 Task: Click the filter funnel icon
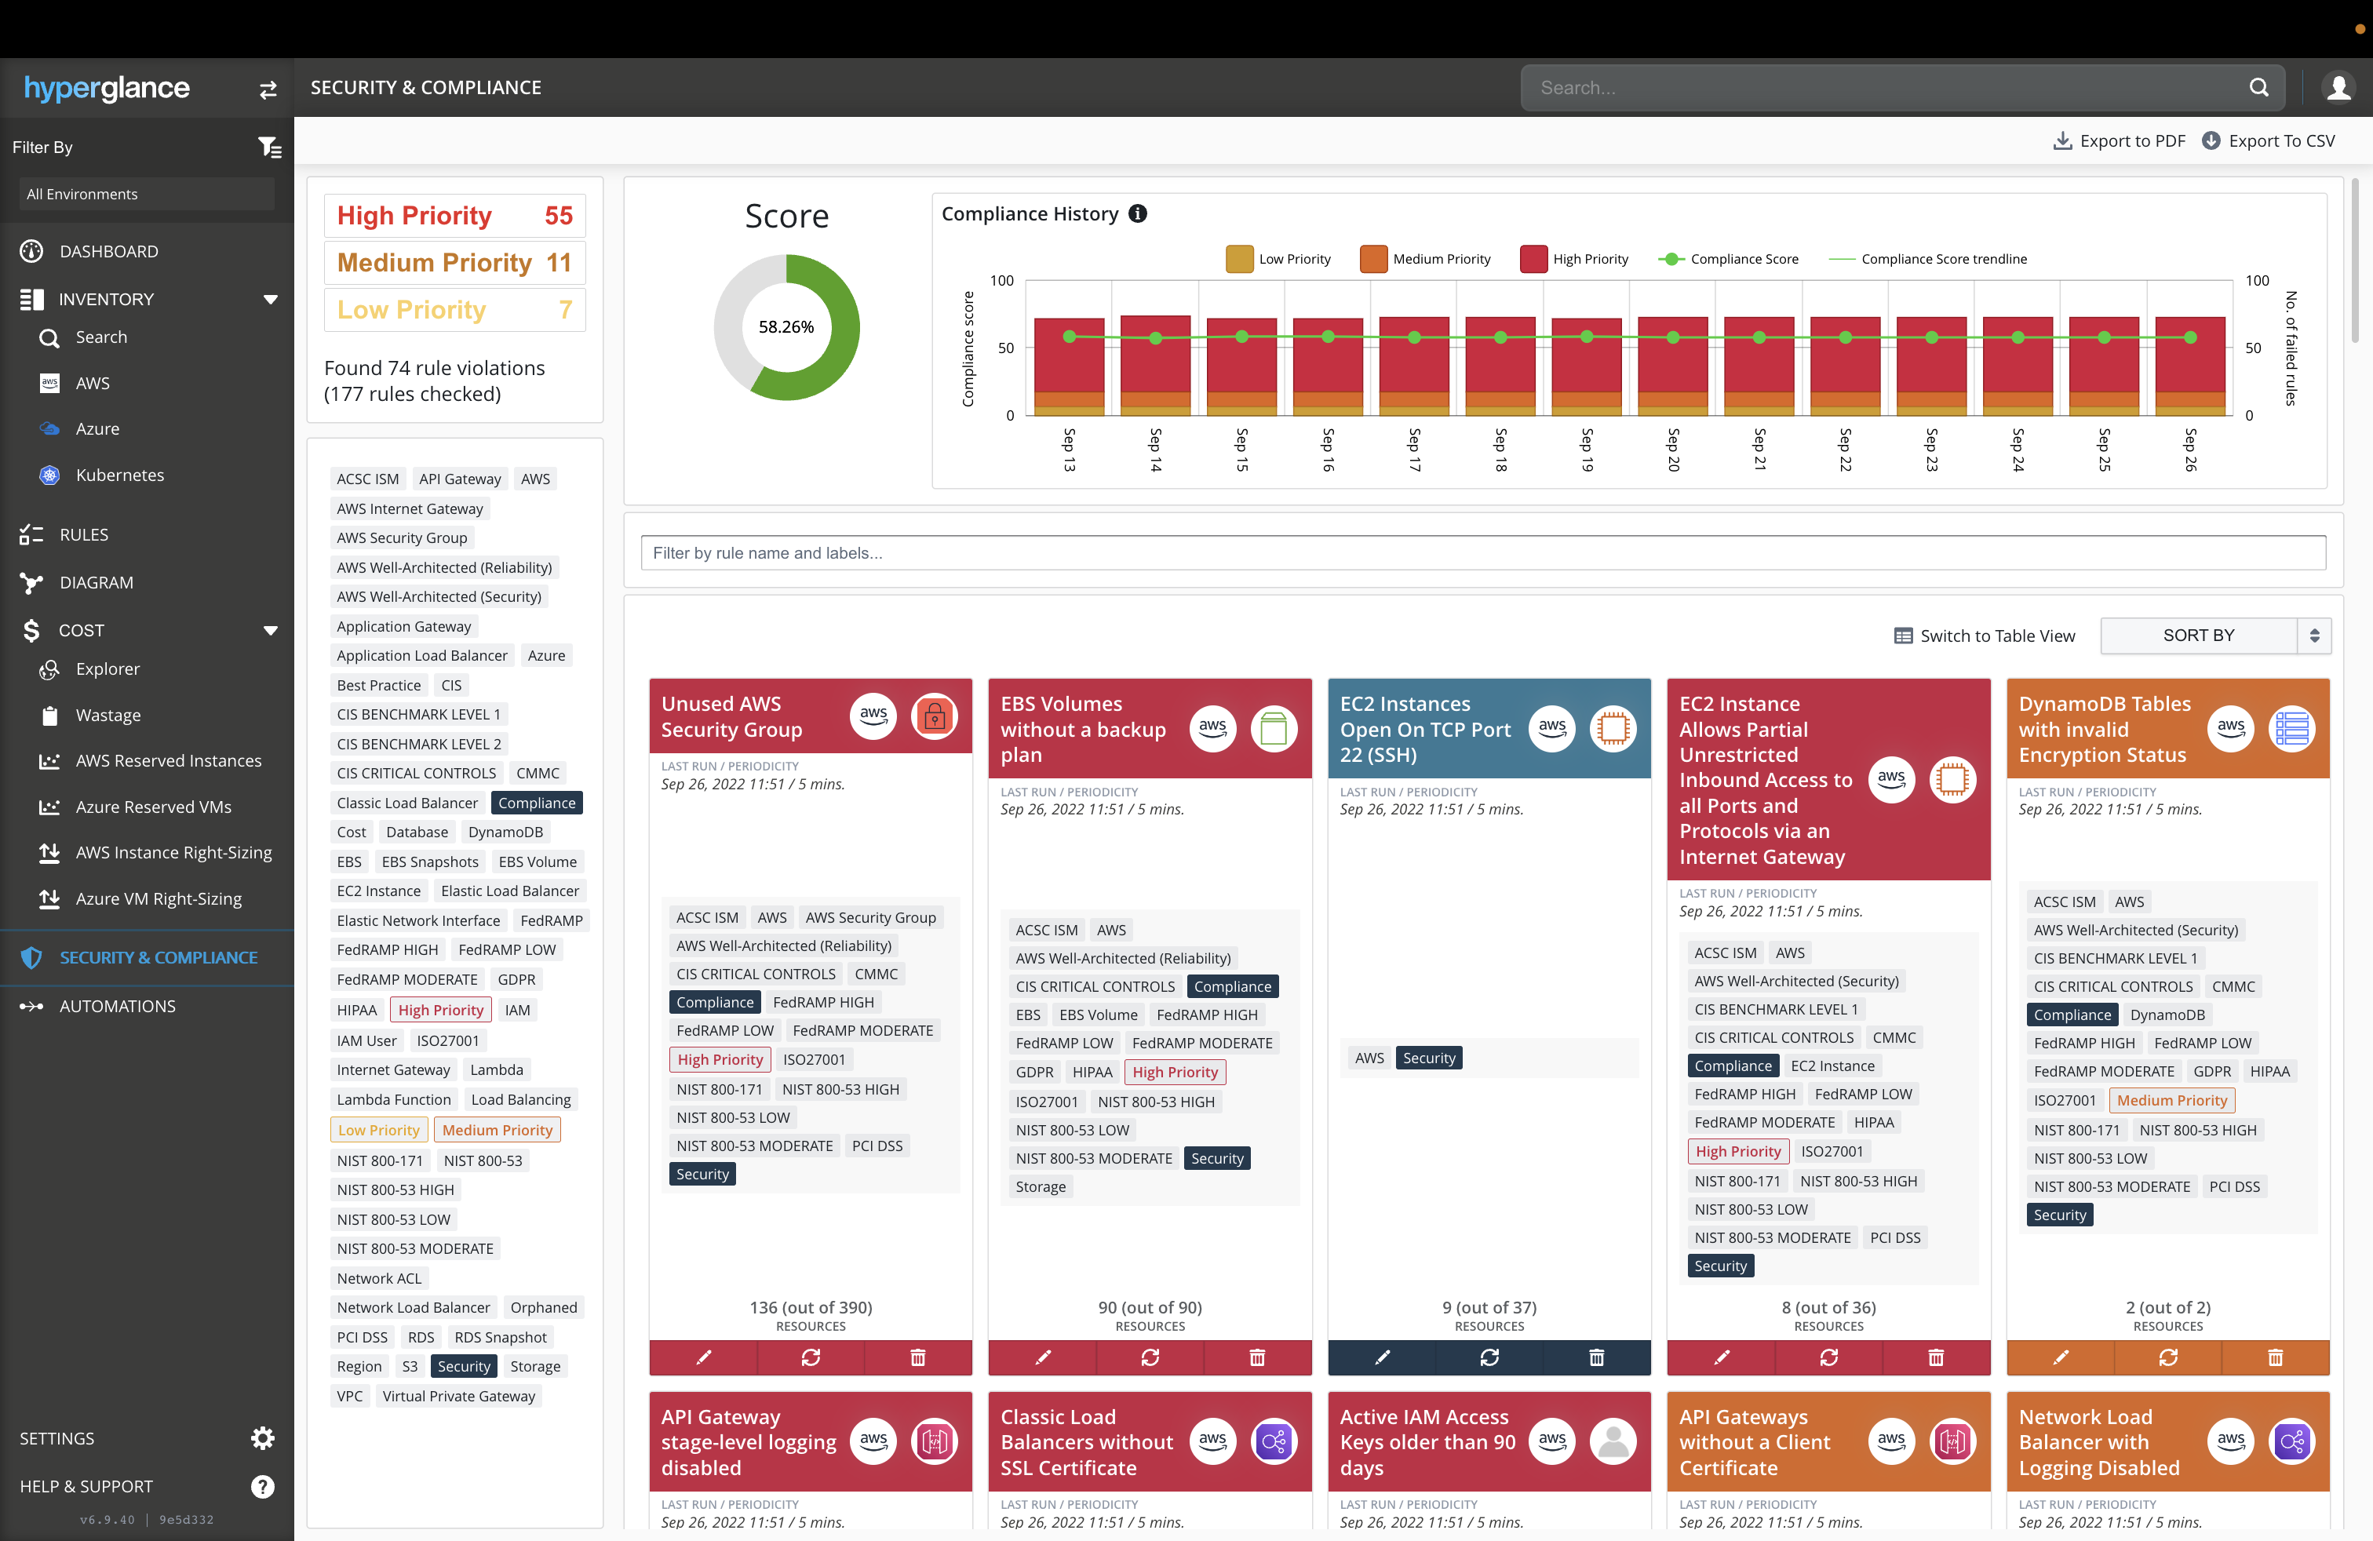tap(269, 148)
